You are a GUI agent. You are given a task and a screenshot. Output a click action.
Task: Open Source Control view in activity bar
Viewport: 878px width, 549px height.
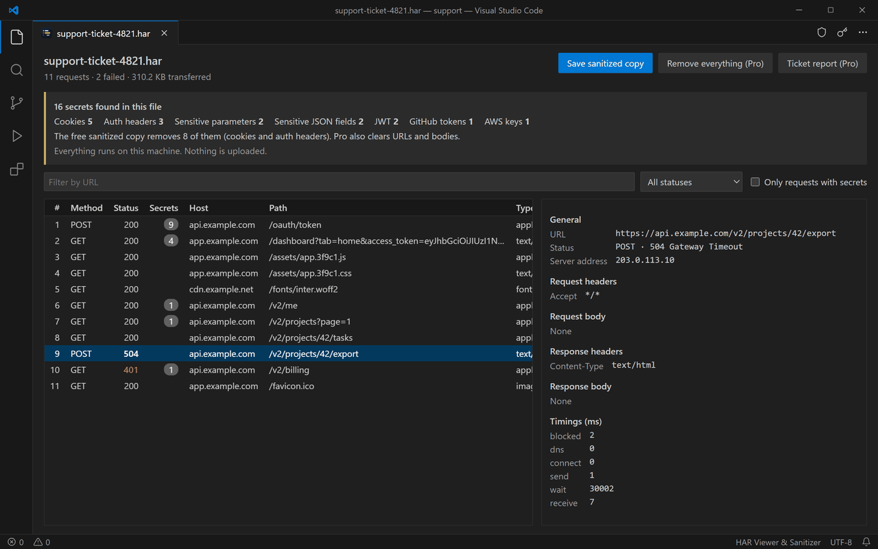[x=16, y=103]
